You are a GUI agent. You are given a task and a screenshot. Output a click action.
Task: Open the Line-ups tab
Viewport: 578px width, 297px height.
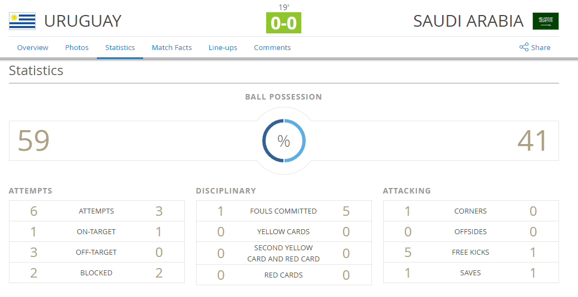(x=223, y=47)
